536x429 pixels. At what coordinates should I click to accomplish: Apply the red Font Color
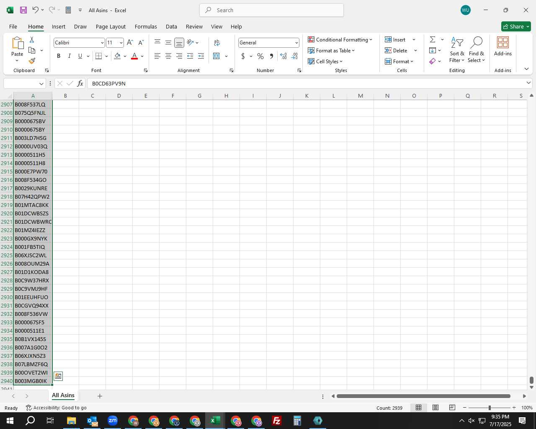click(x=134, y=56)
